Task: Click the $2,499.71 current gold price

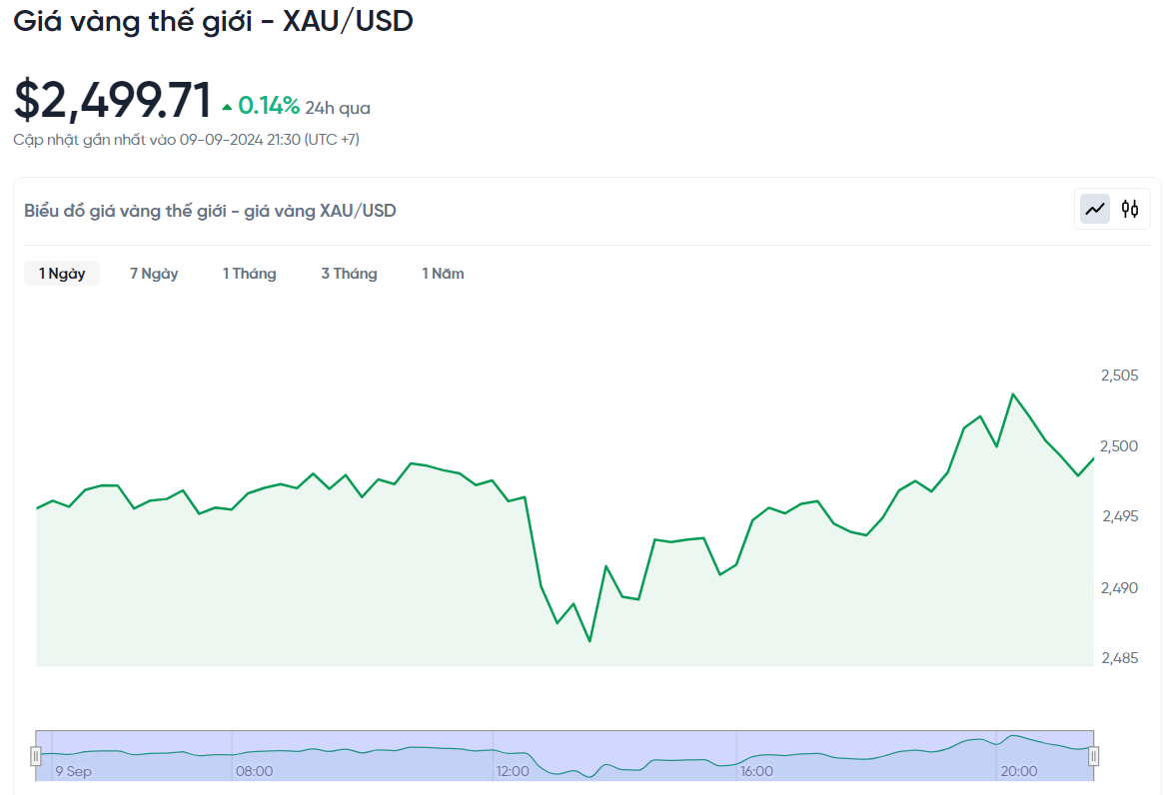Action: click(x=112, y=100)
